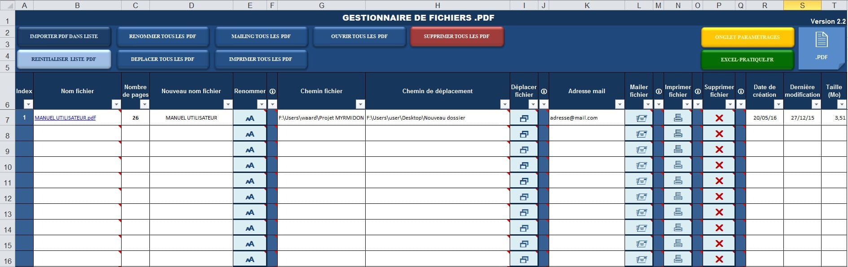Open the Adresse mail filter dropdown

tap(619, 104)
